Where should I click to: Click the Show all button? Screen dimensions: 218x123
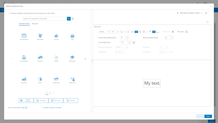pos(71,101)
